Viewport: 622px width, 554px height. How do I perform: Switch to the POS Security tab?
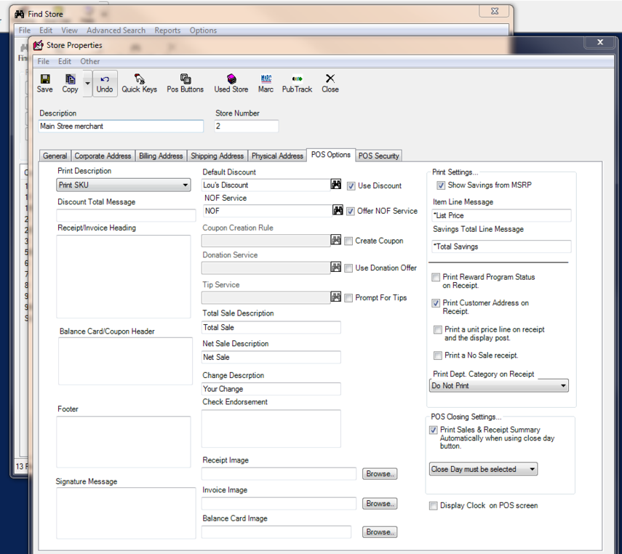pos(379,156)
